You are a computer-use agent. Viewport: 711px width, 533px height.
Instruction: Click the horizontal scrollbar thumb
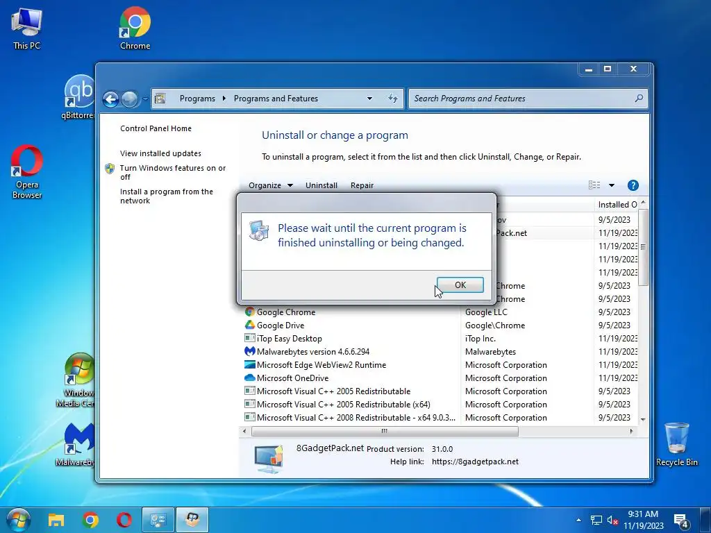pyautogui.click(x=385, y=431)
